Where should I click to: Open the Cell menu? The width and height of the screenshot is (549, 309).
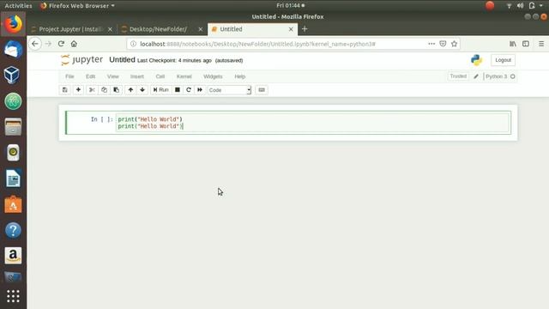[160, 76]
